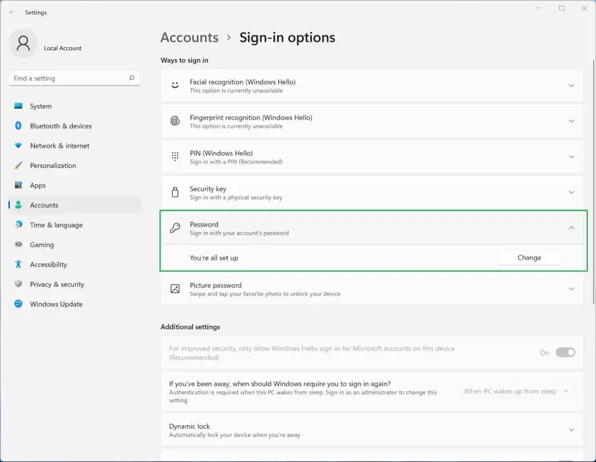Open Network & internet via its wifi icon
This screenshot has height=462, width=596.
(18, 146)
